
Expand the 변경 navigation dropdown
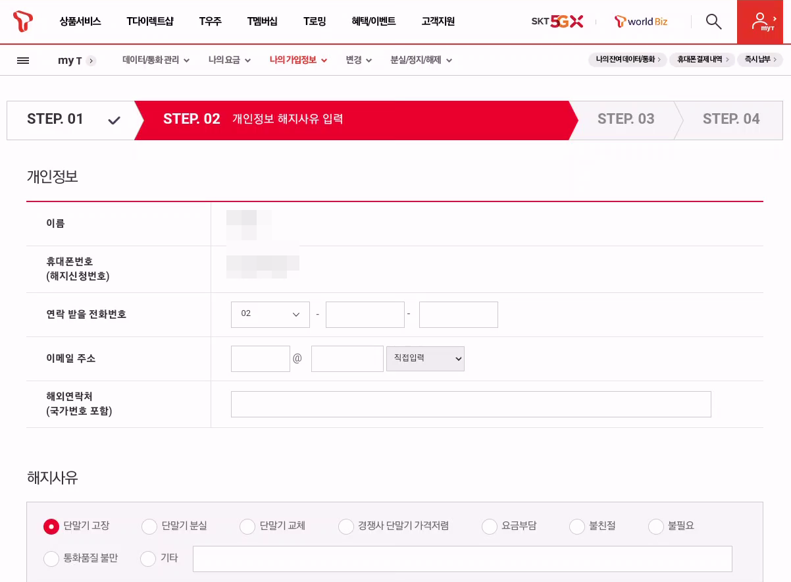click(x=358, y=59)
